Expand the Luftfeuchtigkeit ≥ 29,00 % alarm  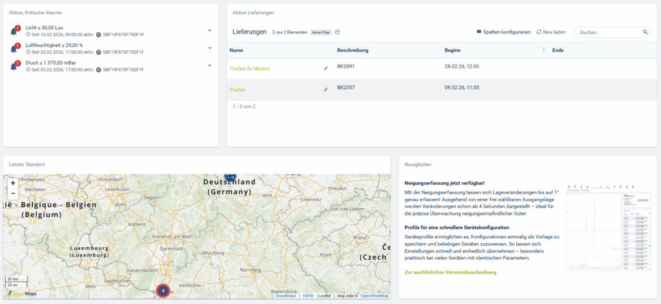click(x=210, y=48)
